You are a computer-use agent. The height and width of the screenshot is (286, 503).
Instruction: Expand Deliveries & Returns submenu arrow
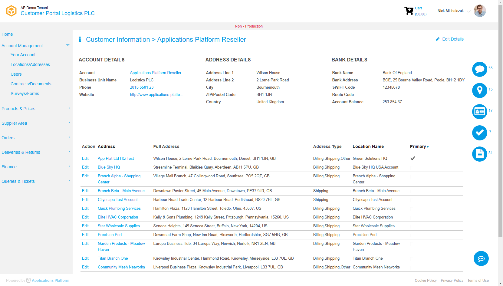[69, 152]
